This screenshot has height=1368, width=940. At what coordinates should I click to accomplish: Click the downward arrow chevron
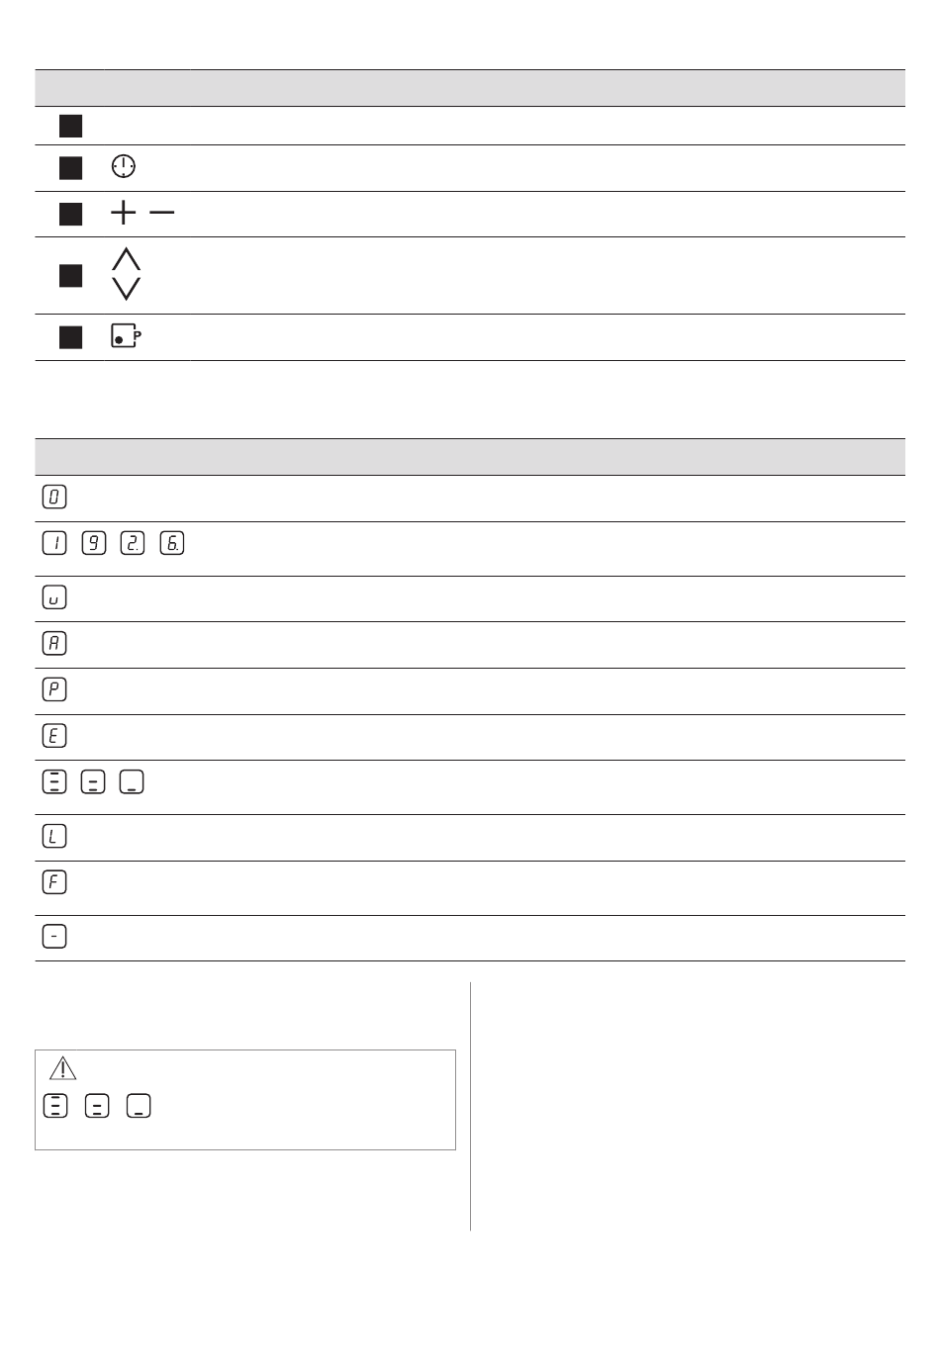(127, 289)
